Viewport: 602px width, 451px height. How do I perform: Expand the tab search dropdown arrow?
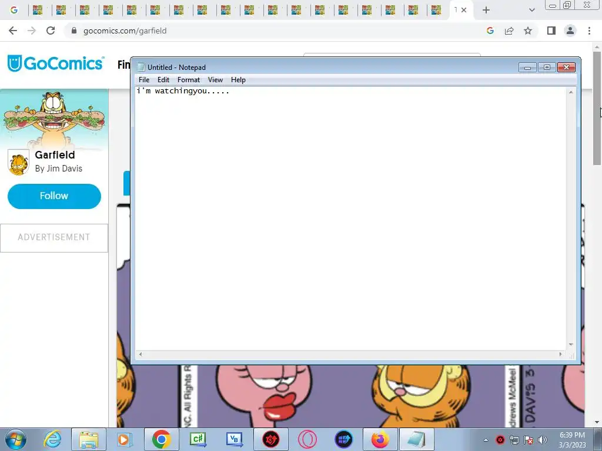531,10
